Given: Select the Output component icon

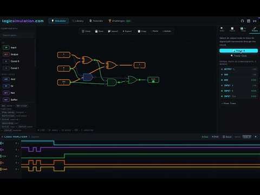Looking at the screenshot, I should pos(6,54).
